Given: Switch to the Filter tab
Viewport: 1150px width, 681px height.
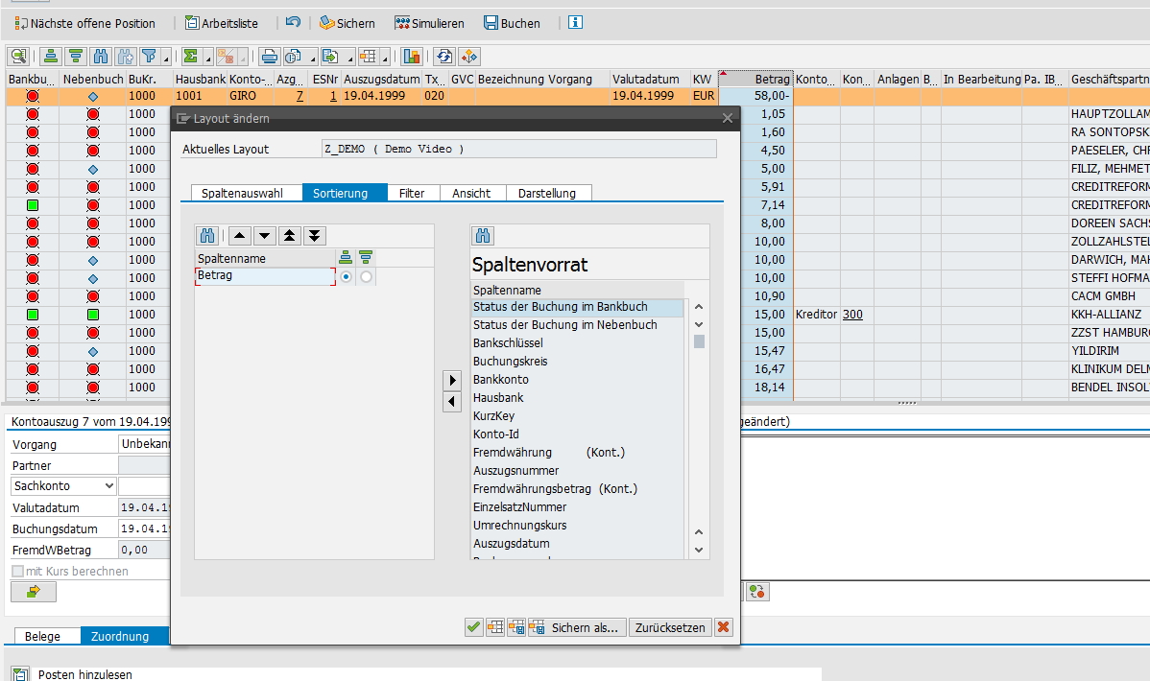Looking at the screenshot, I should (412, 193).
